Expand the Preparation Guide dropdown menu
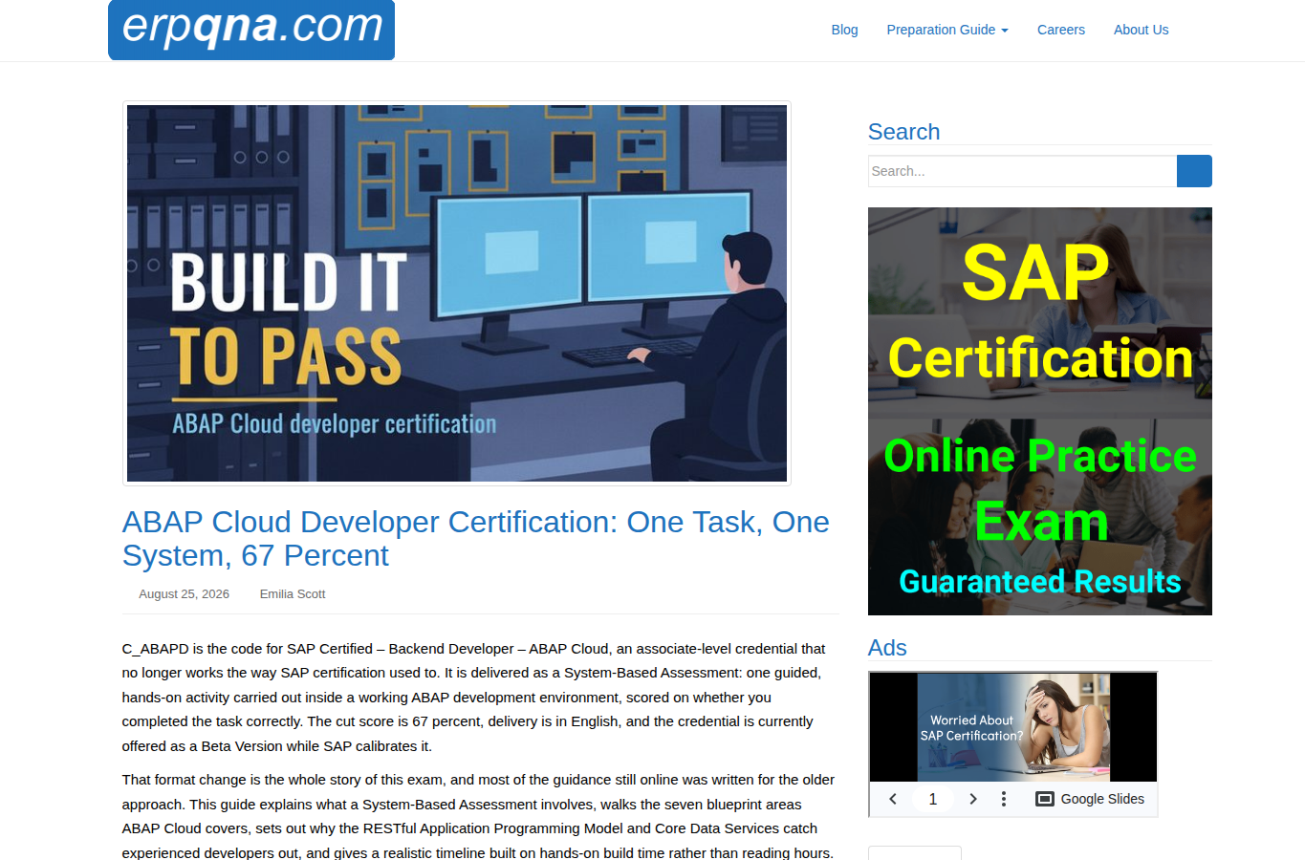The width and height of the screenshot is (1305, 860). [947, 30]
